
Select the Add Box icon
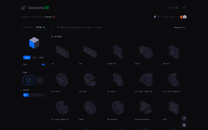click(x=174, y=52)
